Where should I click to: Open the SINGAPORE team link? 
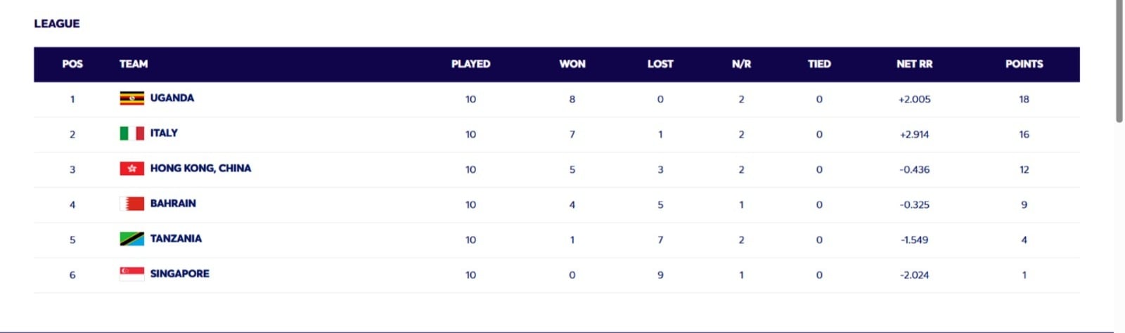tap(179, 273)
